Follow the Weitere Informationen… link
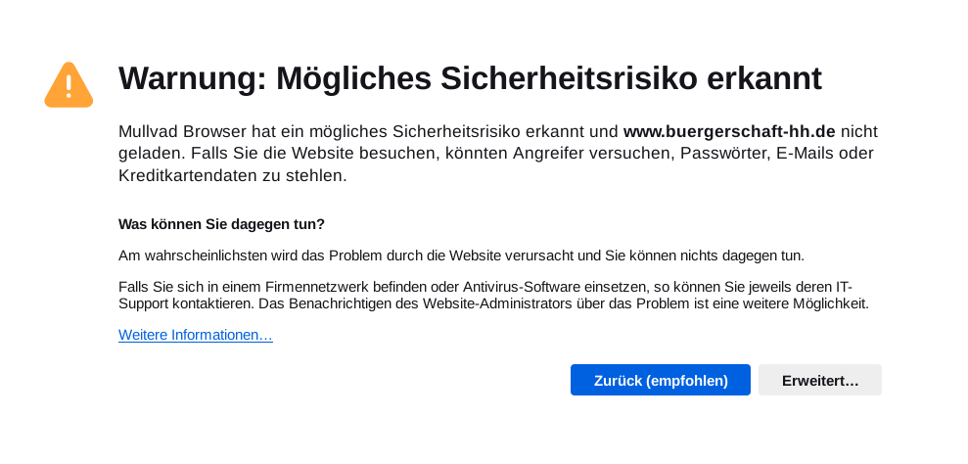Image resolution: width=968 pixels, height=464 pixels. [x=195, y=335]
